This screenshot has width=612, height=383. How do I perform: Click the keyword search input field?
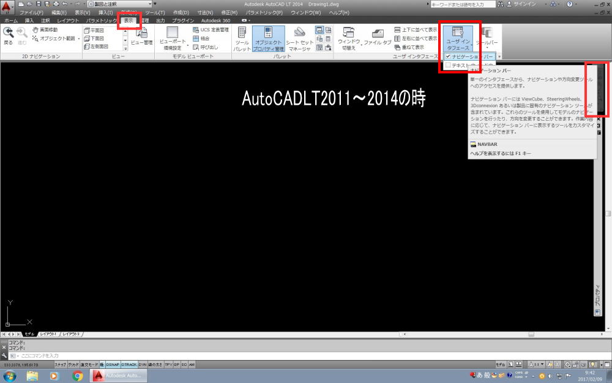point(463,4)
